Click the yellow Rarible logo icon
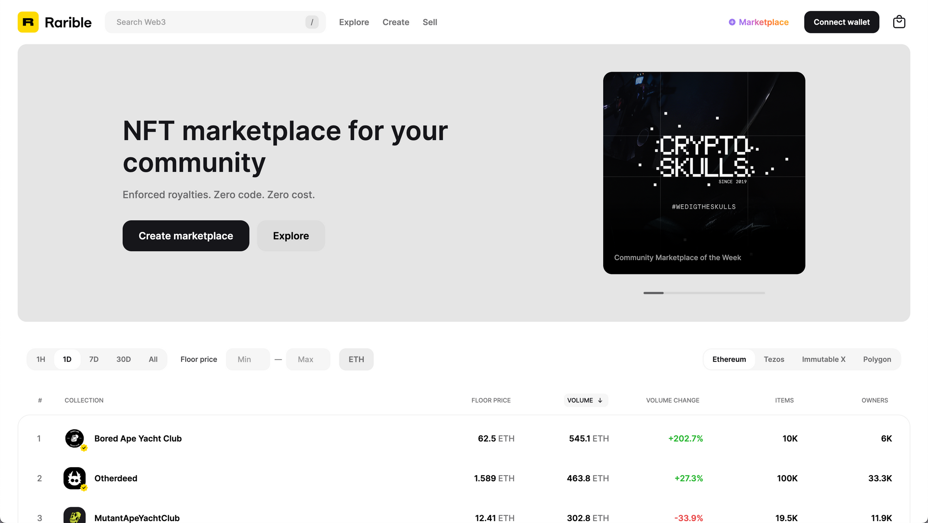This screenshot has width=928, height=523. point(28,22)
